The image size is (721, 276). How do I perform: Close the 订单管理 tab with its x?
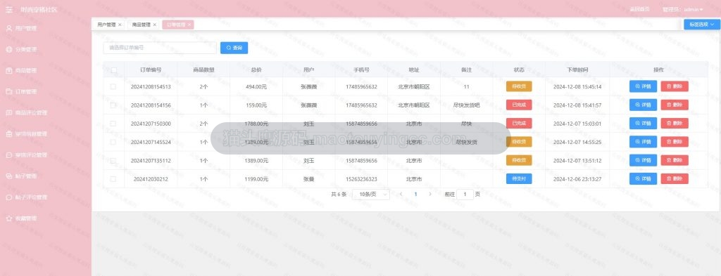189,25
